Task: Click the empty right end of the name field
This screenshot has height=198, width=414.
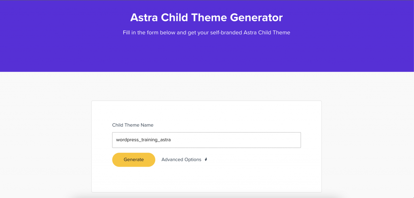Action: 264,140
